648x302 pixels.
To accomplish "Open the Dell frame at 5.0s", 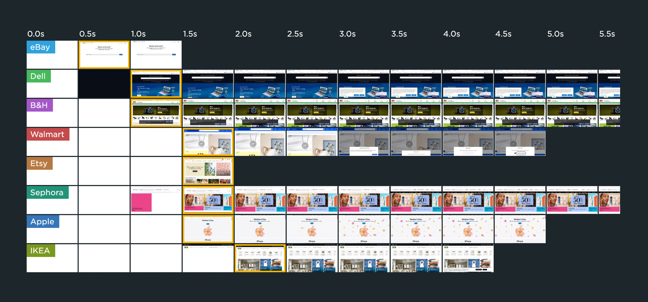I will pos(572,84).
